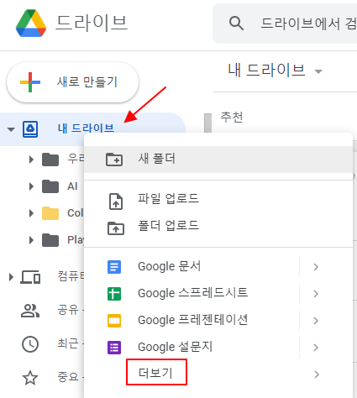The width and height of the screenshot is (357, 398).
Task: Open the Google 스프레드시트 submenu chevron
Action: [316, 294]
